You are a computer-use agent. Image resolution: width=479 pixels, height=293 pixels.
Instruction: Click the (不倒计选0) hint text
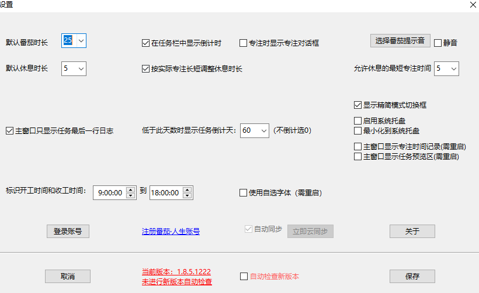click(x=292, y=130)
